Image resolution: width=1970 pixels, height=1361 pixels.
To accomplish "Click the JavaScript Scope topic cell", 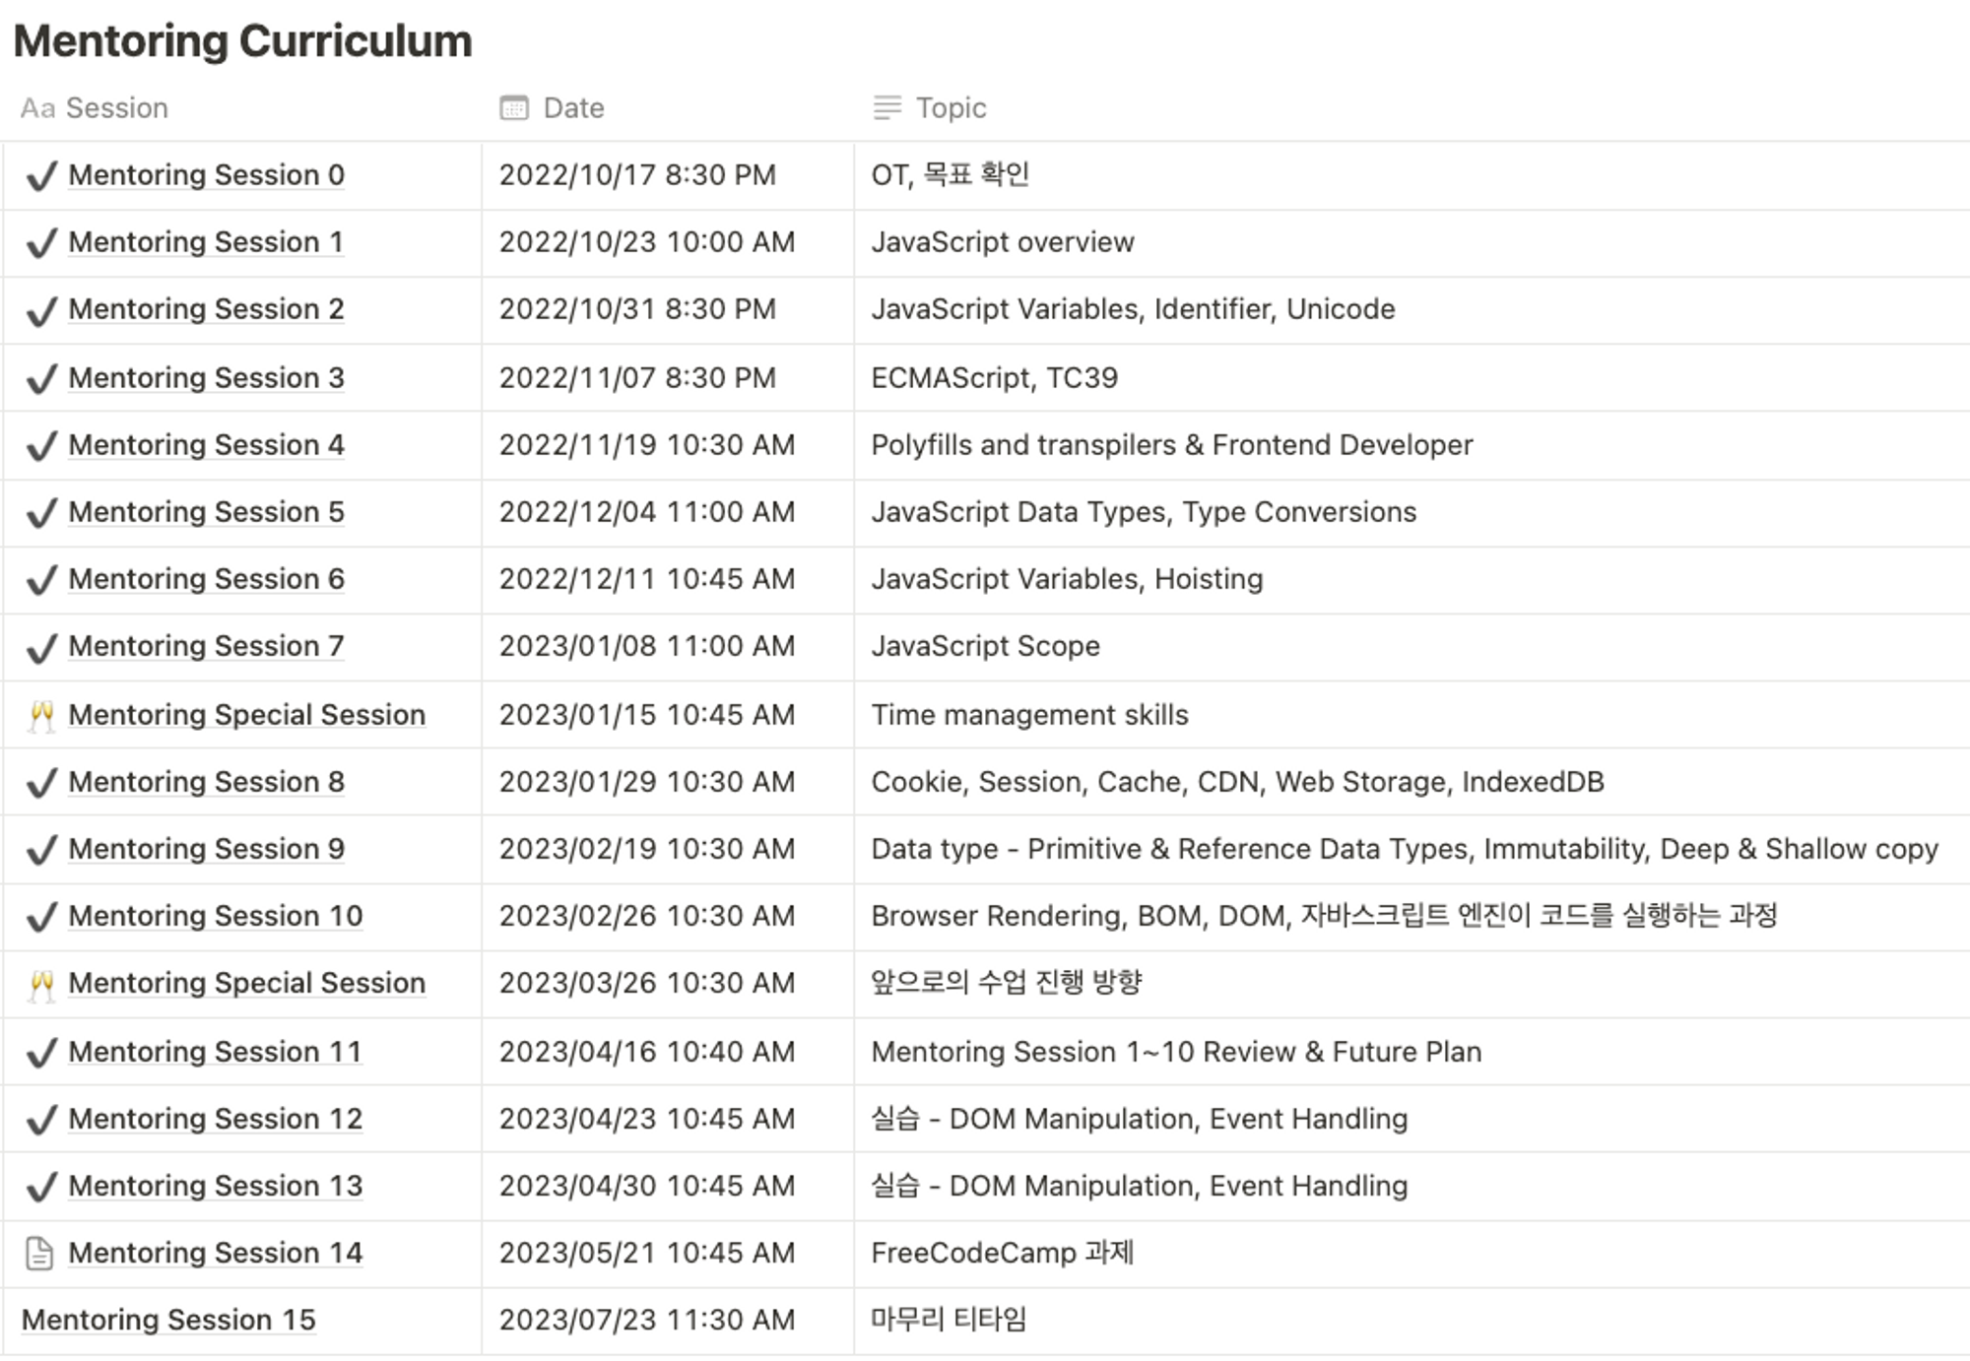I will click(x=985, y=646).
